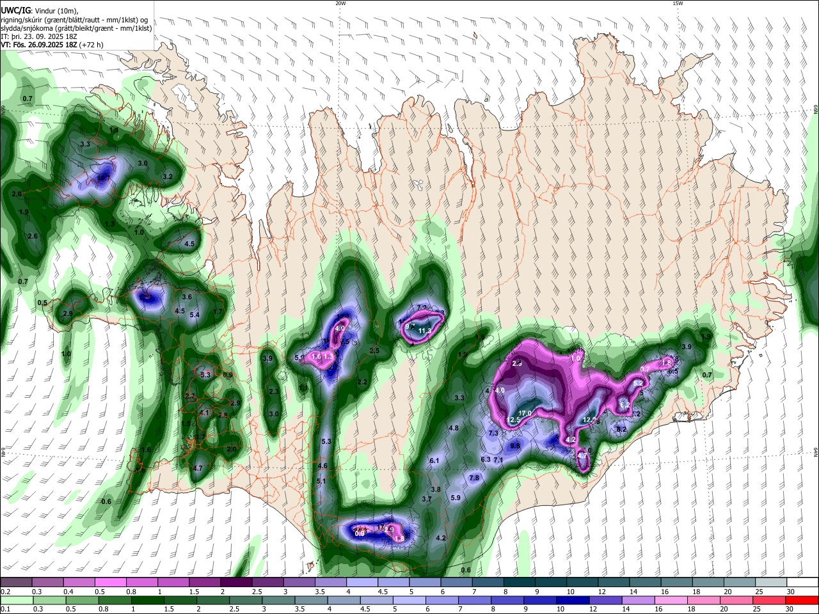
Task: Click the 4.6 value on the map
Action: pyautogui.click(x=322, y=466)
